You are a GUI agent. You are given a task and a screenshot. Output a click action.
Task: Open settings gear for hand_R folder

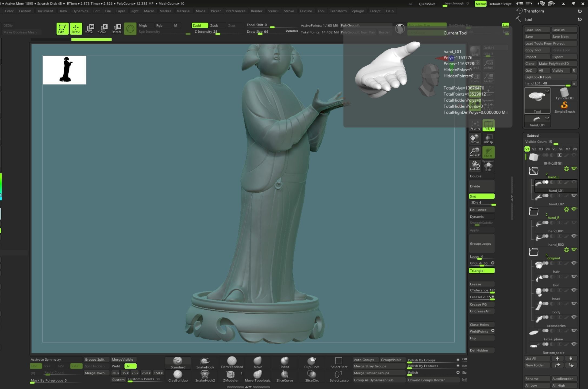coord(566,209)
